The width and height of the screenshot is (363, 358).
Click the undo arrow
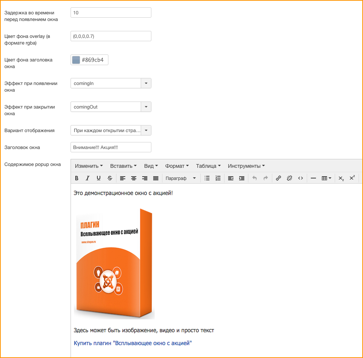255,178
